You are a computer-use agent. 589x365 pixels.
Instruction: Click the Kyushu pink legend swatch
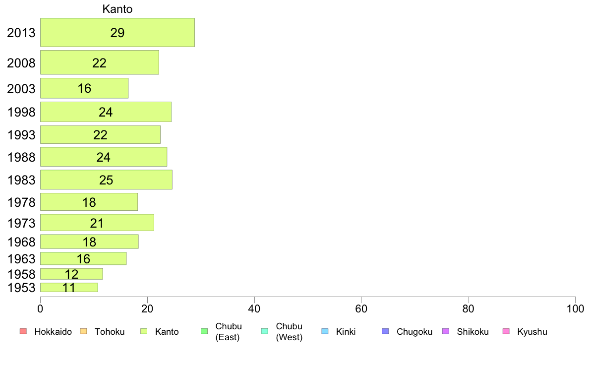pyautogui.click(x=506, y=331)
